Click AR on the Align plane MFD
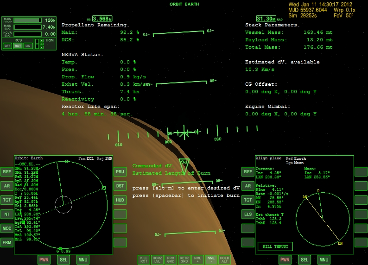The height and width of the screenshot is (265, 368). (248, 186)
